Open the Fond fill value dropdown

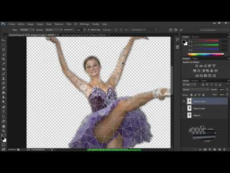228,95
